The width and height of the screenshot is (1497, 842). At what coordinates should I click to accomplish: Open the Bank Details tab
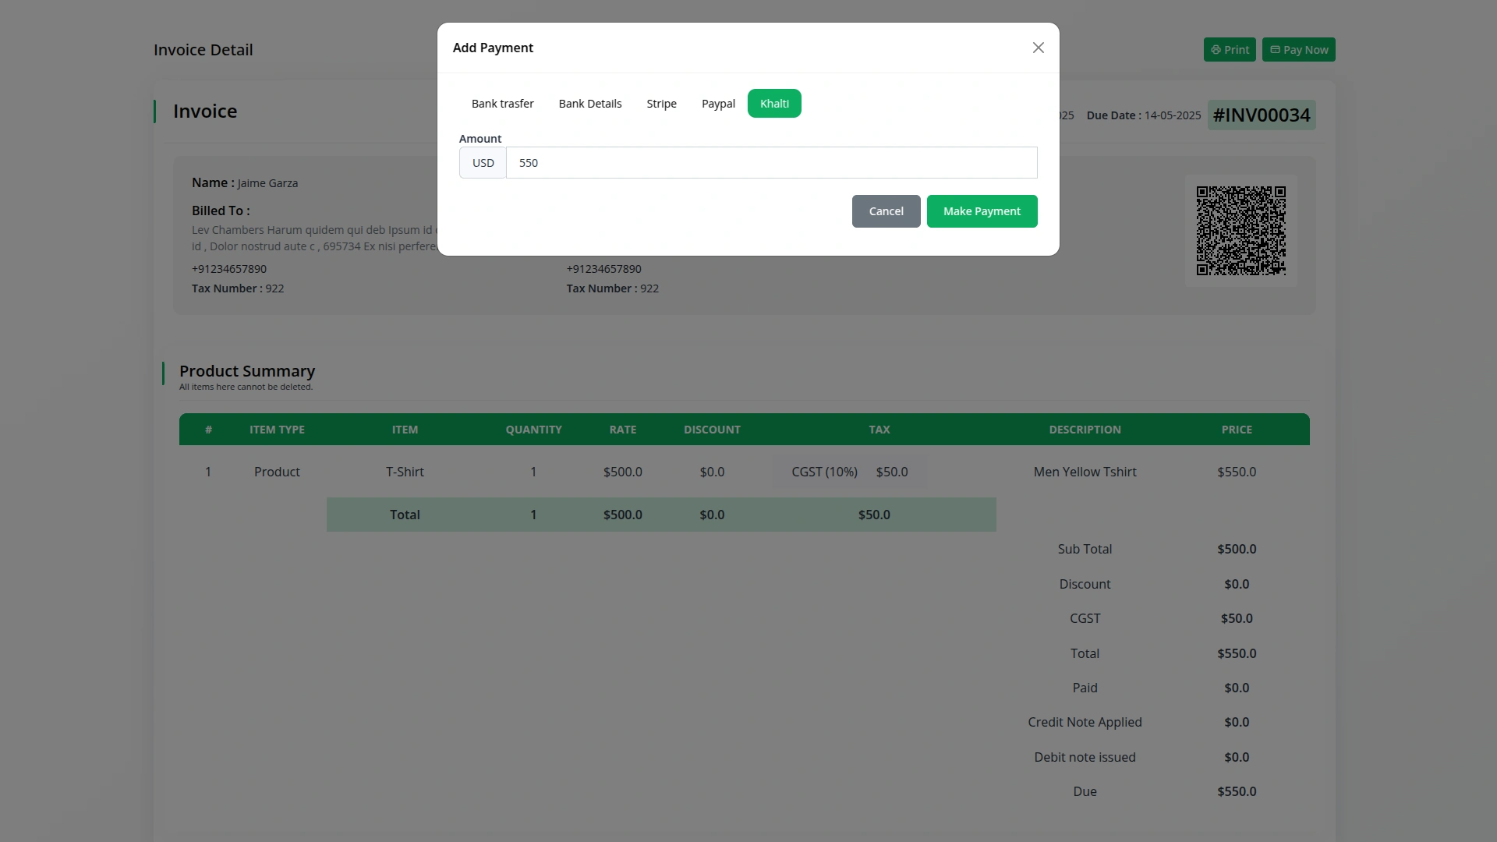pos(589,104)
